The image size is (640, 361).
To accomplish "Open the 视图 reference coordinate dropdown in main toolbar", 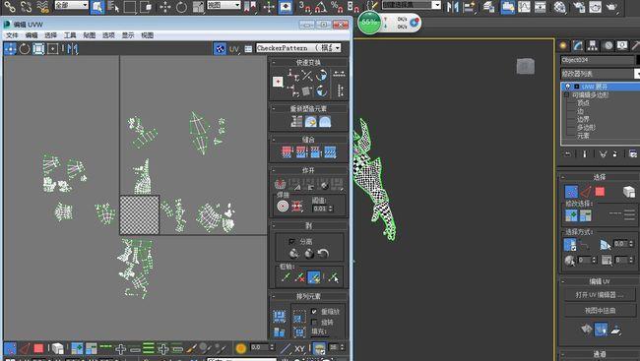I will (224, 5).
